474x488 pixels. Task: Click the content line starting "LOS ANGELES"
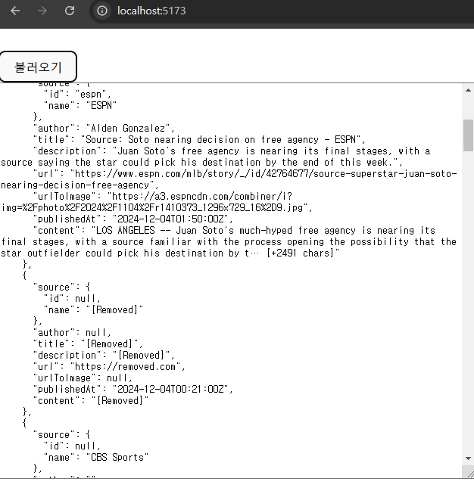234,231
